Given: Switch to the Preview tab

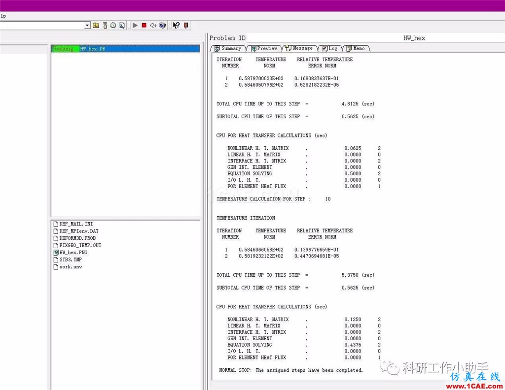Looking at the screenshot, I should tap(264, 49).
